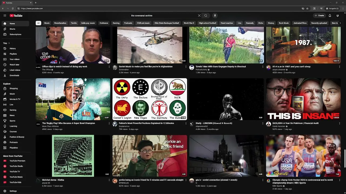The width and height of the screenshot is (346, 194).
Task: Click the Create button
Action: pyautogui.click(x=319, y=16)
